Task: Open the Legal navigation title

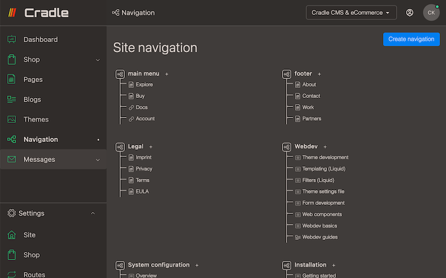Action: pos(136,146)
